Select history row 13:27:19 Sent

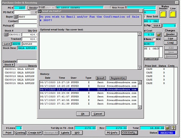click(x=89, y=82)
